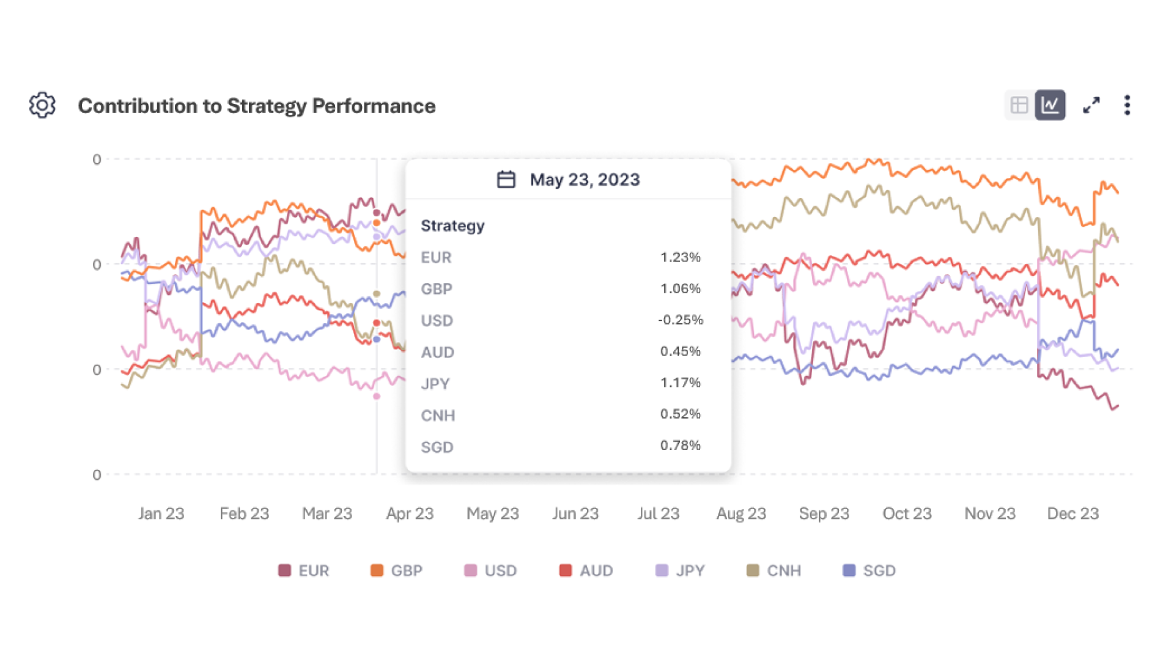
Task: Hide the JPY legend entry
Action: [x=680, y=571]
